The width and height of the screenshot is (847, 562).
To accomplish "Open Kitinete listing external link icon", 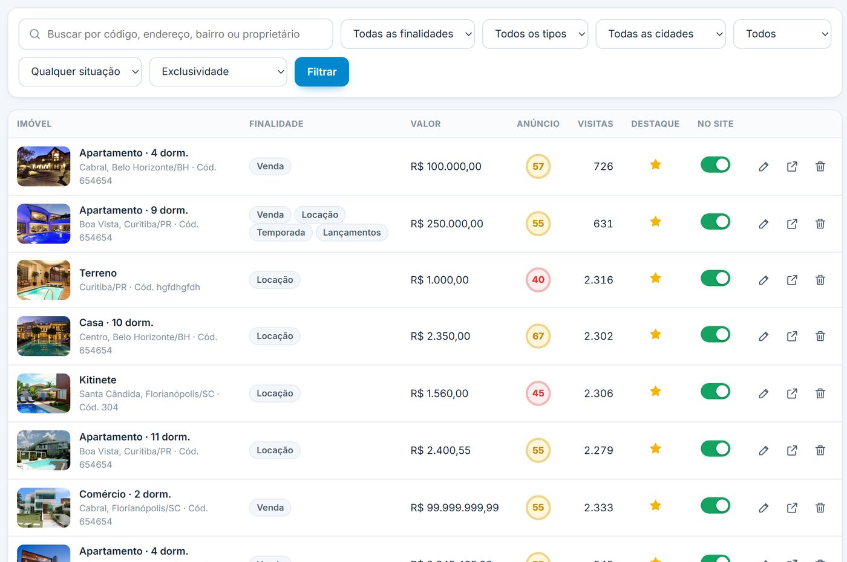I will click(x=792, y=393).
